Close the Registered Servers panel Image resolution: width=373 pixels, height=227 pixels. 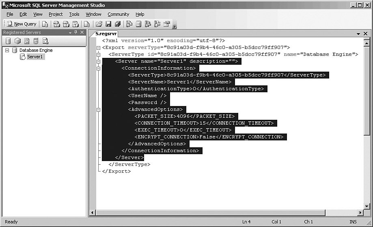[82, 32]
